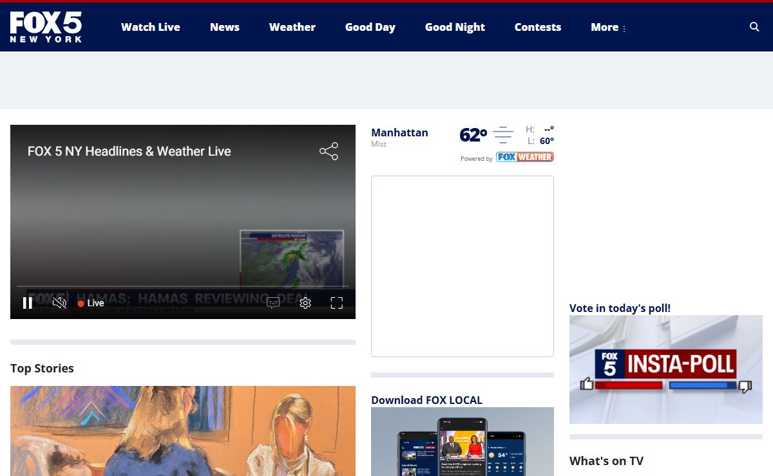Open the Good Night menu item

(455, 27)
